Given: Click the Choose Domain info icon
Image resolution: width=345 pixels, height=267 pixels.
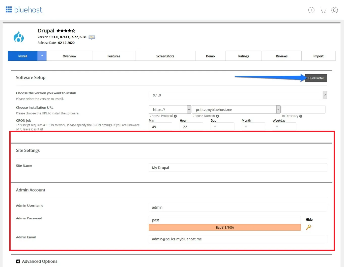Looking at the screenshot, I should [x=217, y=116].
